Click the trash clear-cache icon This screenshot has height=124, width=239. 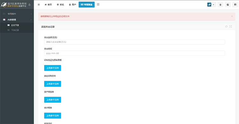click(x=221, y=5)
